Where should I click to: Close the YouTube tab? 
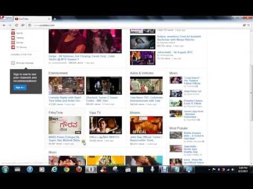(49, 19)
